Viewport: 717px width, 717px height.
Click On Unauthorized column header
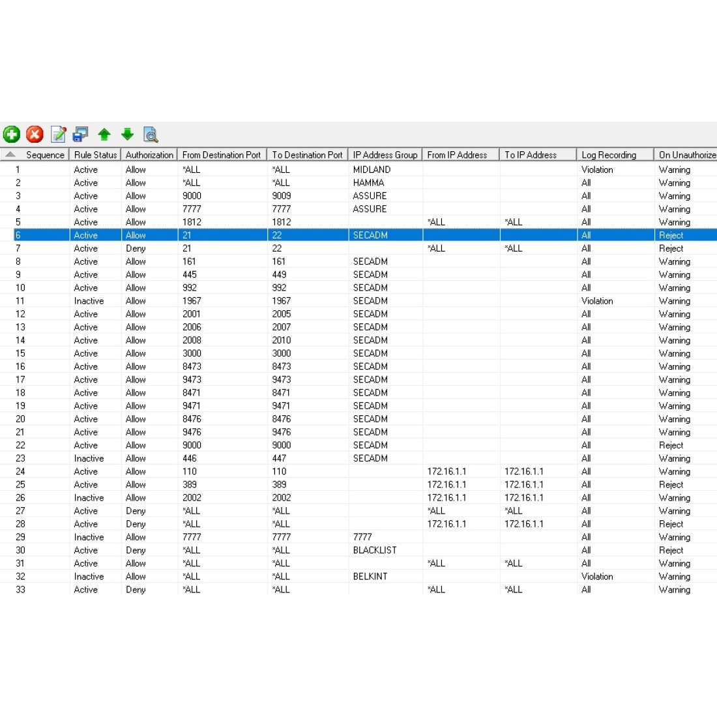tap(686, 155)
